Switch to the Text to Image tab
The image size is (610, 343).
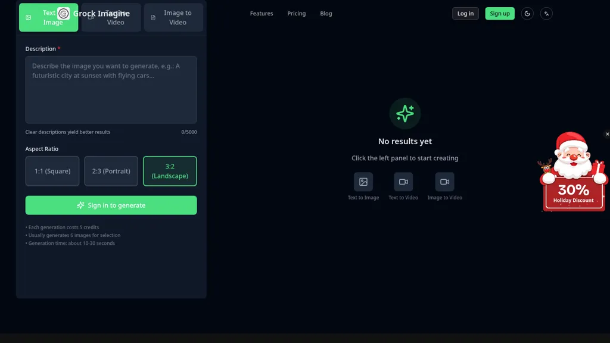click(x=48, y=17)
